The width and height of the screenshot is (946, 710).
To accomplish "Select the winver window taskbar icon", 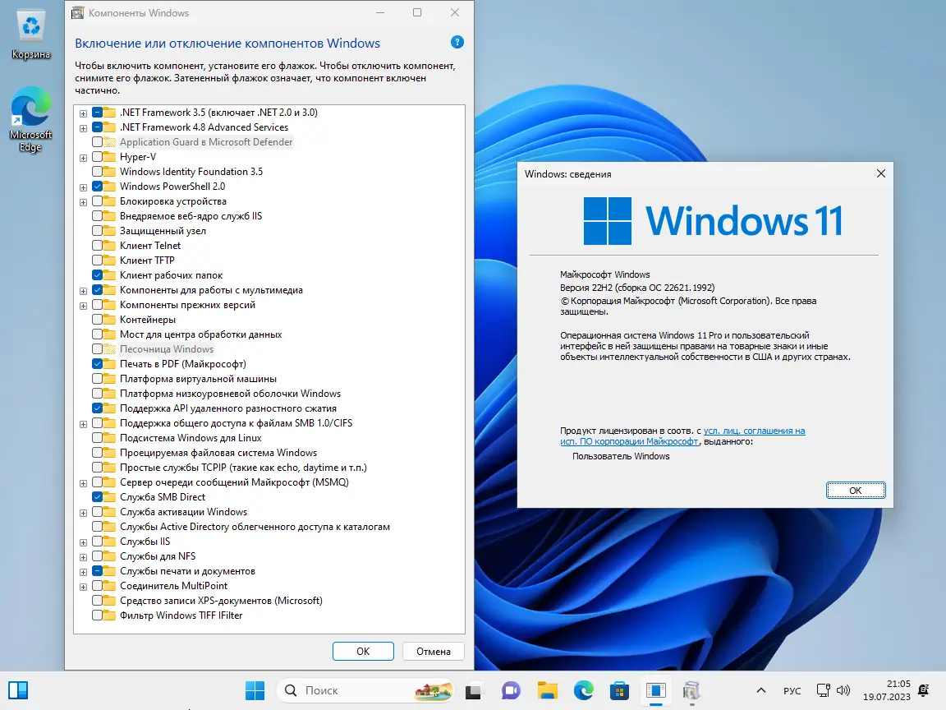I will click(656, 690).
